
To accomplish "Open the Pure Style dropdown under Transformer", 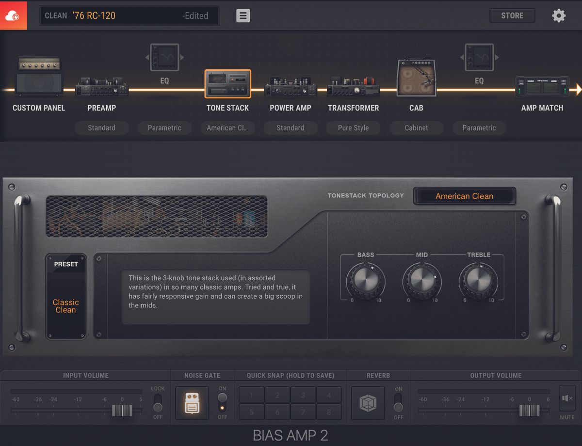I will pos(353,128).
